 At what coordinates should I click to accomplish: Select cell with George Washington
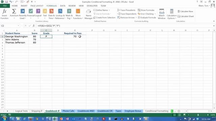[17, 37]
